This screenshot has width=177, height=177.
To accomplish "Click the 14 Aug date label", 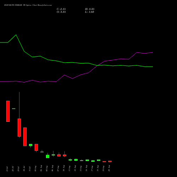I will (86, 169).
